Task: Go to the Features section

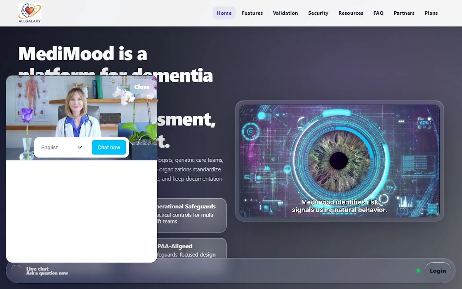Action: (x=252, y=13)
